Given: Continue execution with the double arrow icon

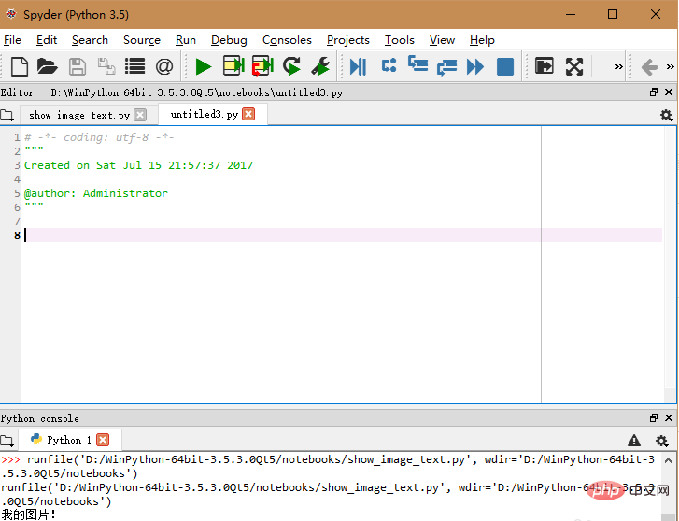Looking at the screenshot, I should pyautogui.click(x=475, y=67).
